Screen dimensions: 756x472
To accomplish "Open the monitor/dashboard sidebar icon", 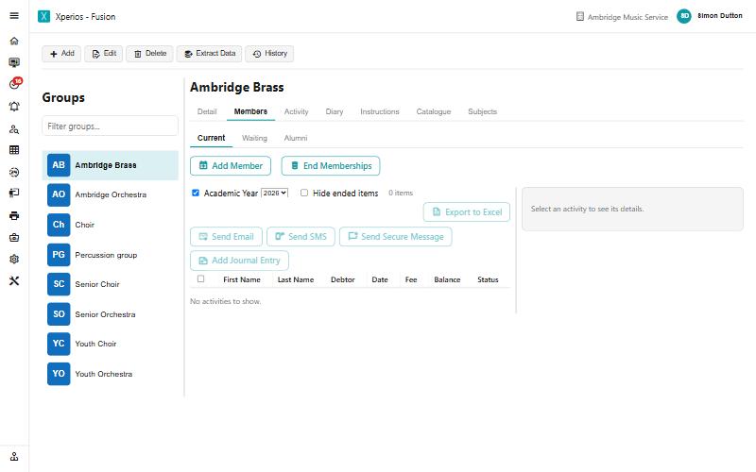I will (14, 62).
